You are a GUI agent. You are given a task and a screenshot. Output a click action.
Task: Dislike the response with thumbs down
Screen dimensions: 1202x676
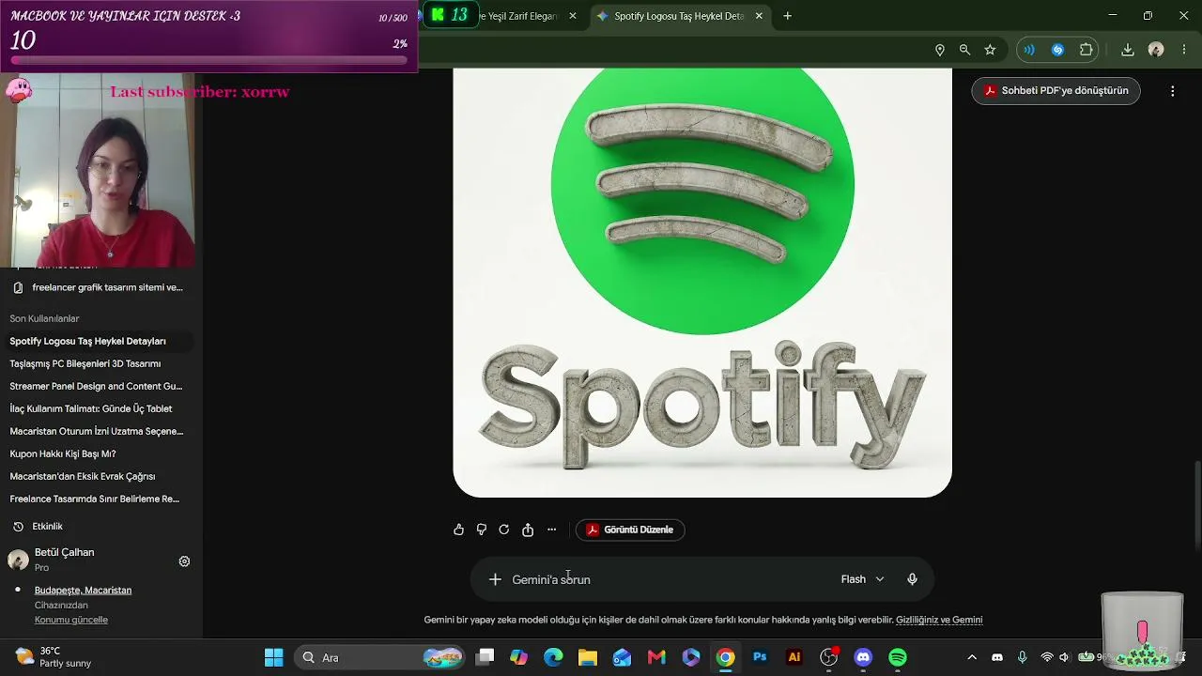point(482,530)
